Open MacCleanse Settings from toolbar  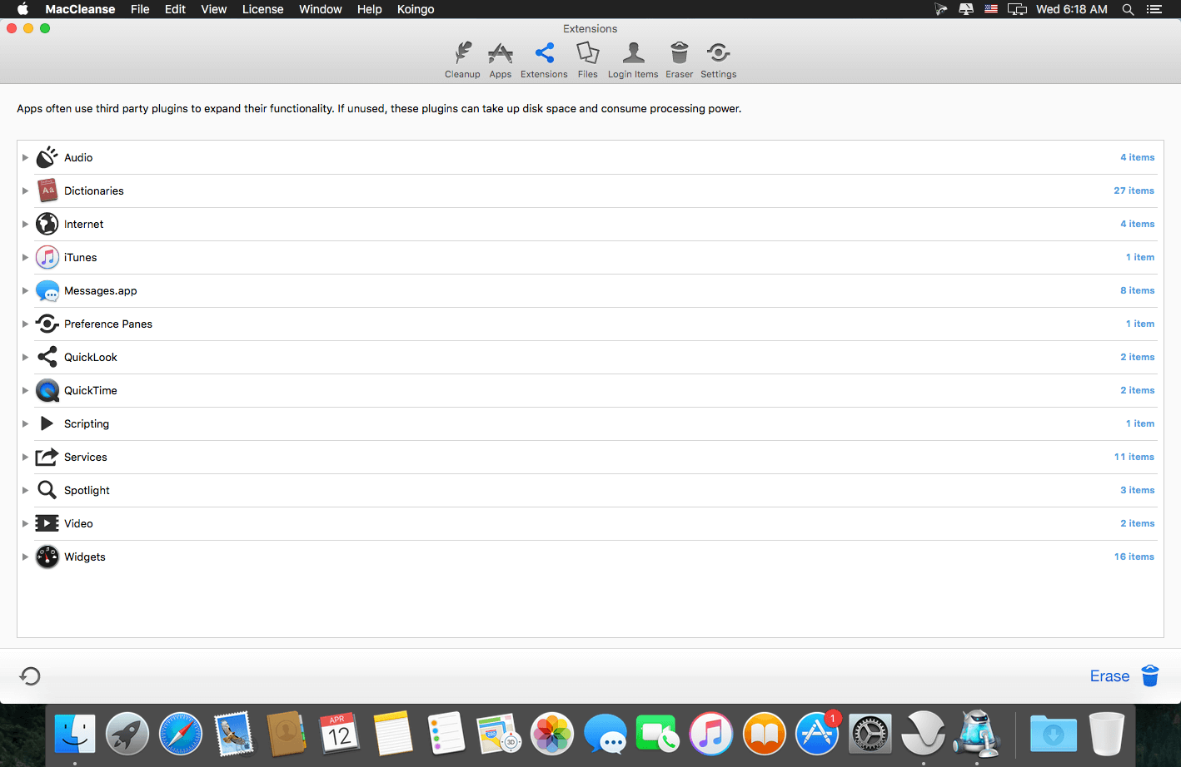pyautogui.click(x=718, y=60)
